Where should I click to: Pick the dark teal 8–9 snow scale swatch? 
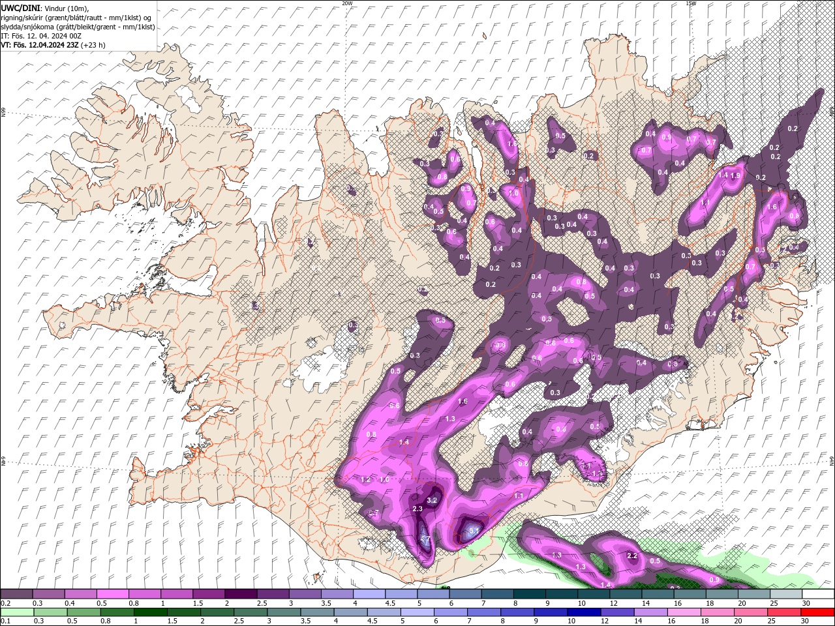[530, 594]
